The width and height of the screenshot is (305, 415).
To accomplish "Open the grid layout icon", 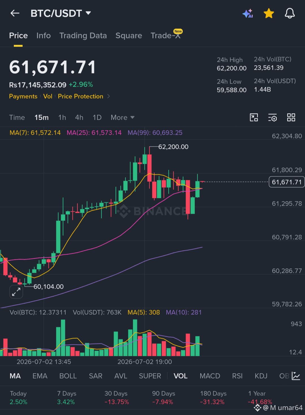I will (291, 118).
